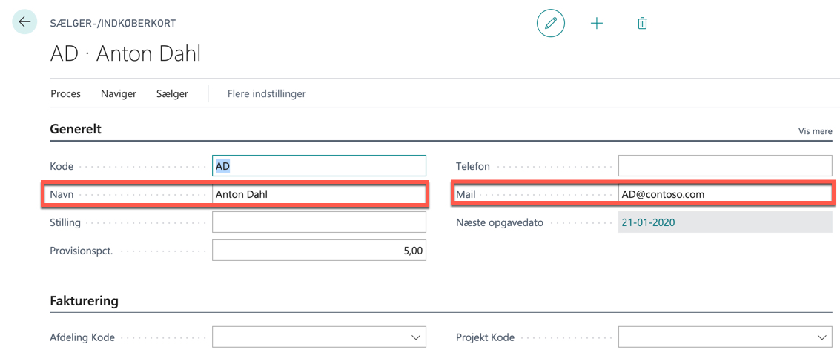Click the back arrow icon
Image resolution: width=840 pixels, height=364 pixels.
coord(24,22)
